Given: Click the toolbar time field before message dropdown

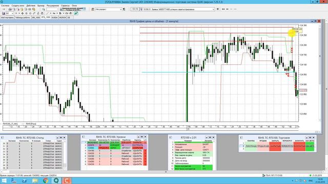Looking at the screenshot, I should tap(135, 9).
